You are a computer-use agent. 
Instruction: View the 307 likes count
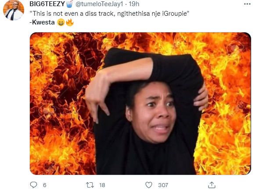click(163, 185)
